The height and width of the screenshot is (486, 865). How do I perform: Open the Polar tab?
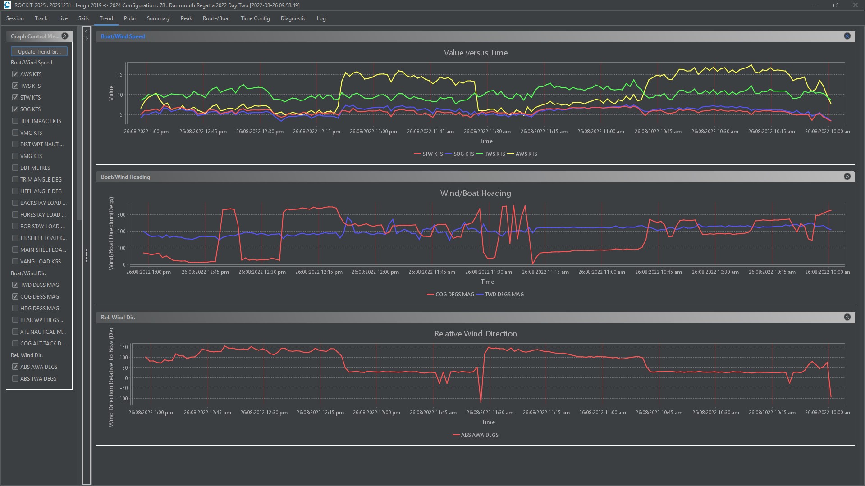tap(130, 18)
